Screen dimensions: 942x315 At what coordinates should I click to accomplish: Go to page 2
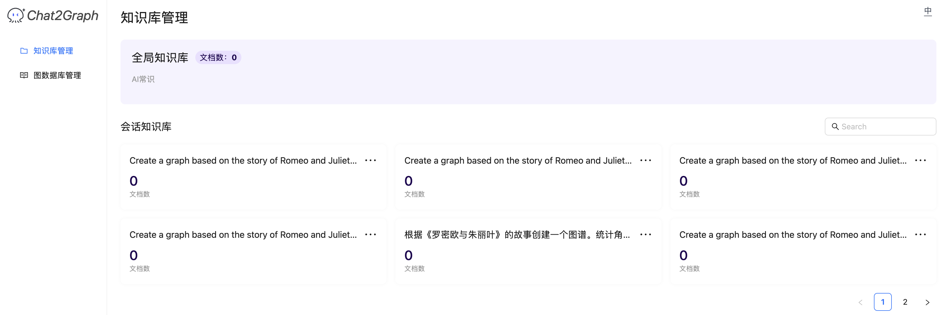point(905,302)
